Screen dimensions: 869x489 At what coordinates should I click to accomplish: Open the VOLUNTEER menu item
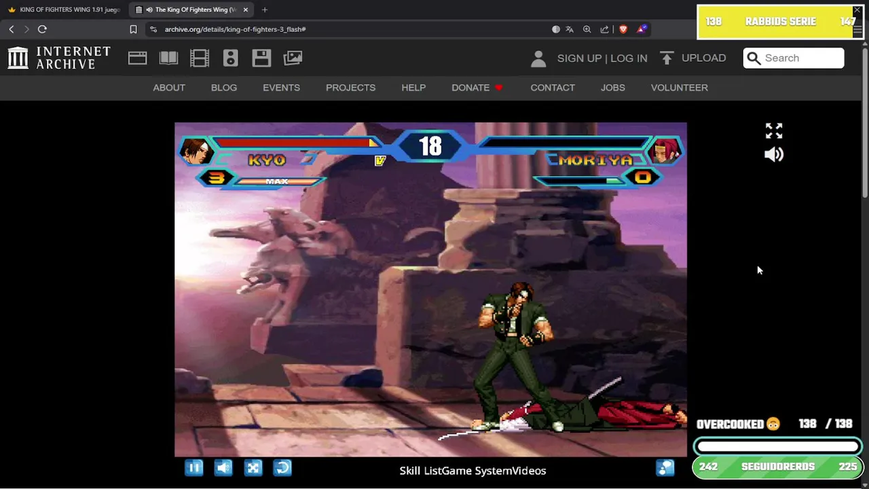click(680, 88)
